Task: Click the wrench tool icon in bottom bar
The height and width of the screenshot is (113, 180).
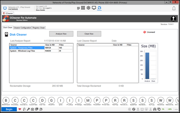Action: point(28,109)
